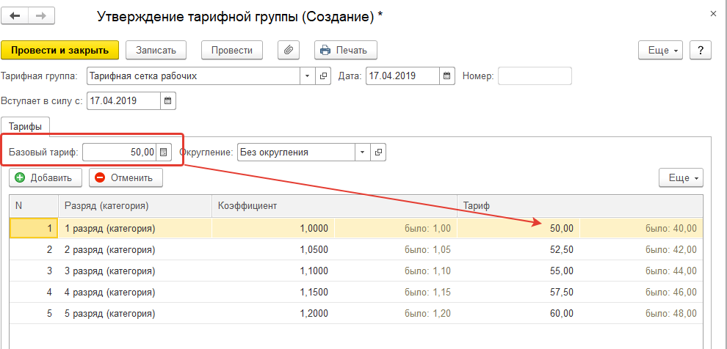This screenshot has height=349, width=727.
Task: Expand the Тарифная группа dropdown list
Action: pos(308,76)
